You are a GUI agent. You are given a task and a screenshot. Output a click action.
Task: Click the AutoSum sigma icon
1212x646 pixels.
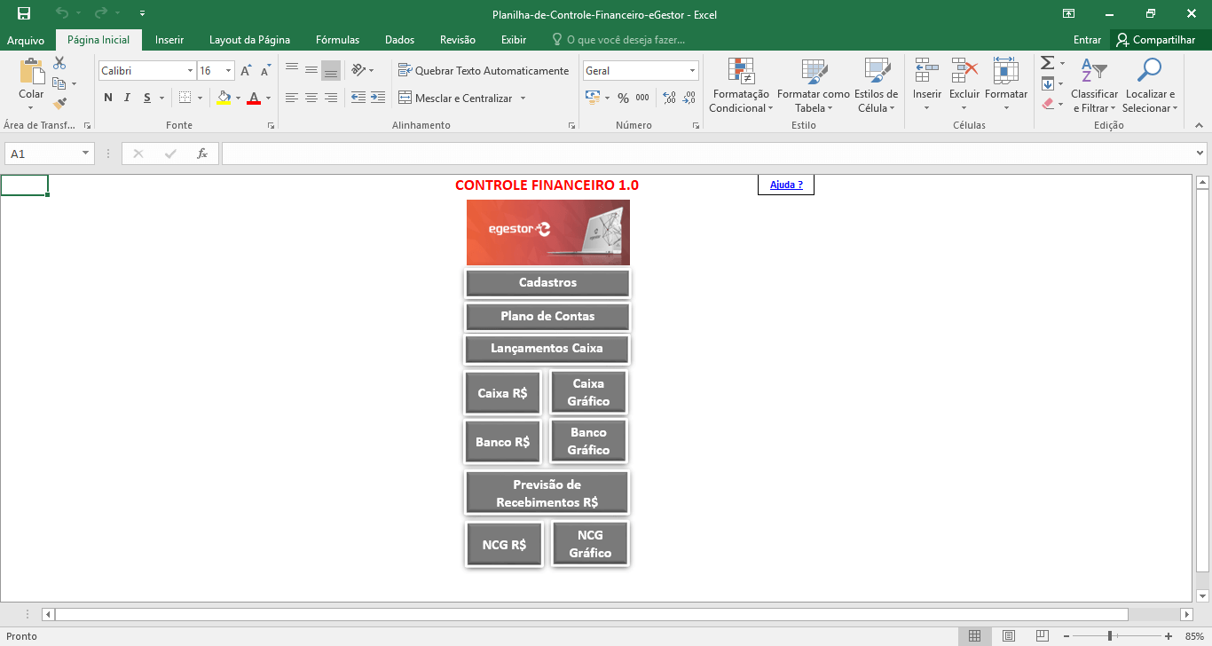tap(1047, 63)
